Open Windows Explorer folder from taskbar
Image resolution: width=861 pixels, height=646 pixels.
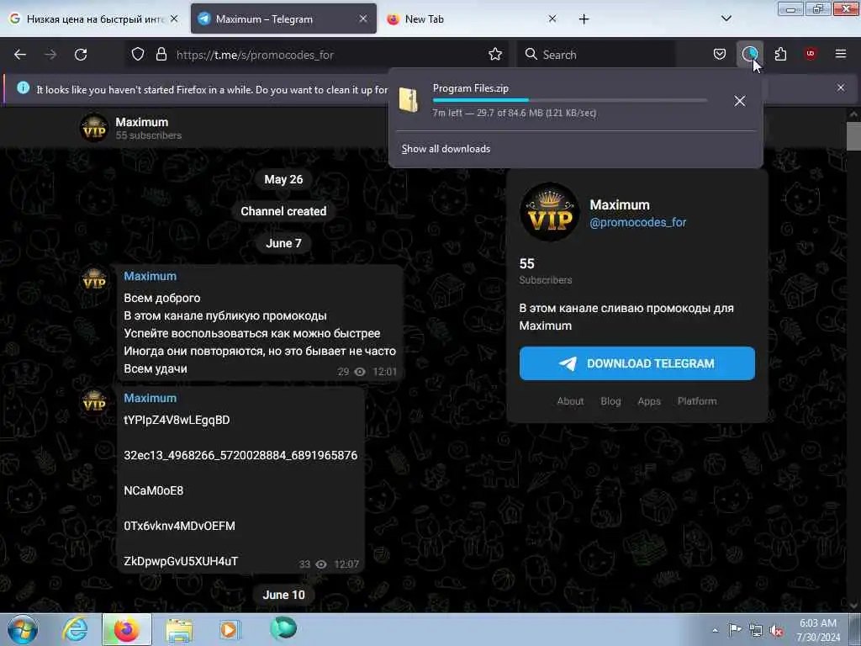pos(179,630)
